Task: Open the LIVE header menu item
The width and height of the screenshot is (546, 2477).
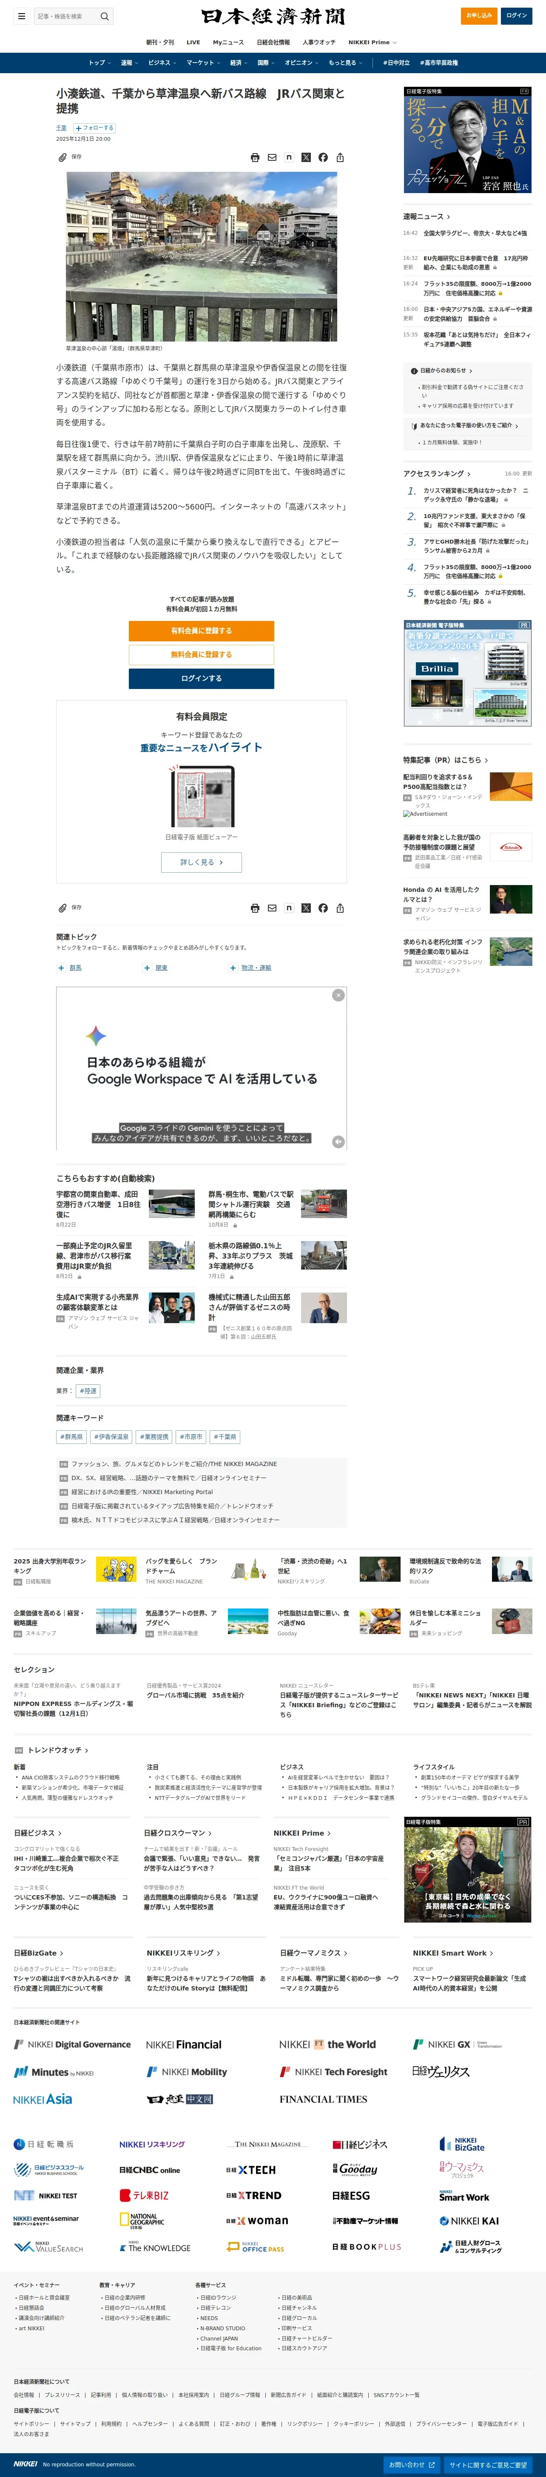Action: pos(193,42)
